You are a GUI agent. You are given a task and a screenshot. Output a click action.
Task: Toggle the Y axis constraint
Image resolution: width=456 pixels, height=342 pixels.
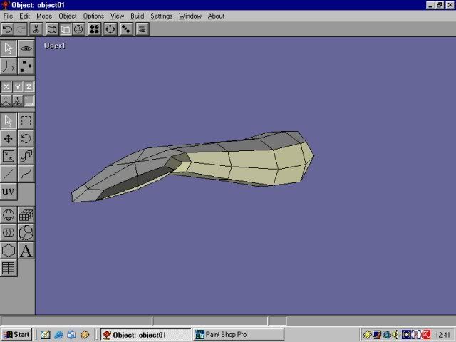18,87
